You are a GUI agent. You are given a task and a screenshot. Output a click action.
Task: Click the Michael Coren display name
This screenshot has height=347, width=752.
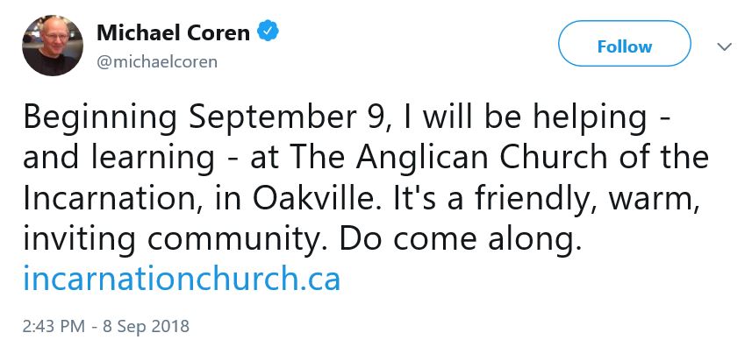pos(173,32)
